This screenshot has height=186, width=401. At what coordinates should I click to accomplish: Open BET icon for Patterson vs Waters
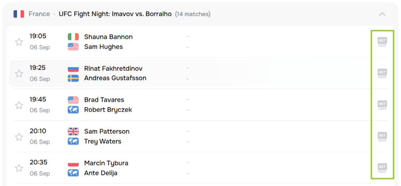[x=382, y=137]
